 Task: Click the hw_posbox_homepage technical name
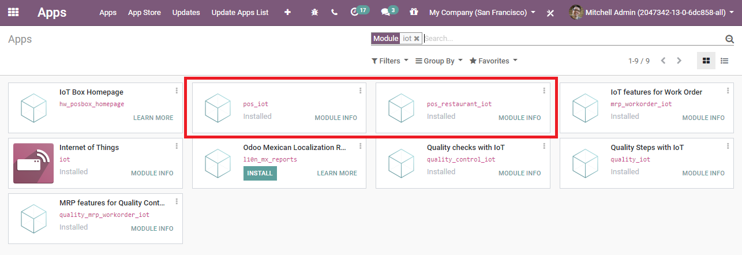pos(92,104)
